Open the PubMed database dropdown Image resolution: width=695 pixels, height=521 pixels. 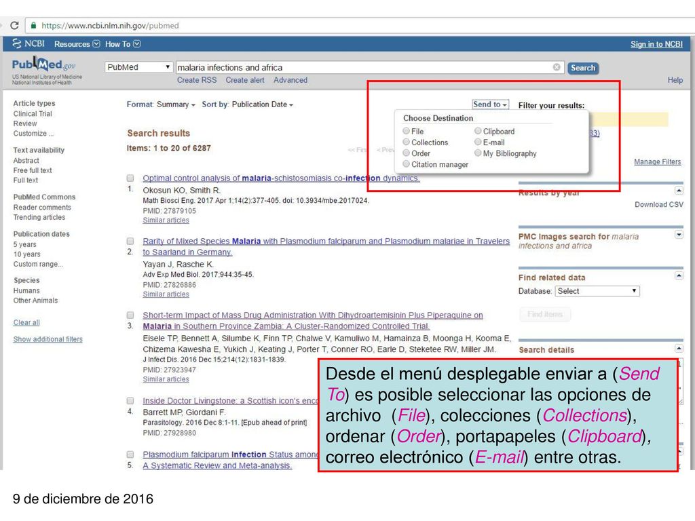[x=138, y=67]
